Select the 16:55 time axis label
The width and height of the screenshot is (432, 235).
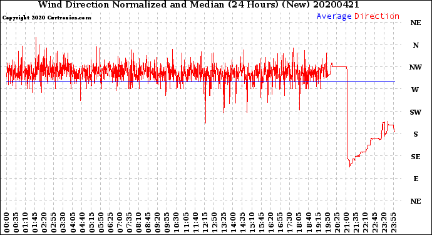tap(280, 222)
